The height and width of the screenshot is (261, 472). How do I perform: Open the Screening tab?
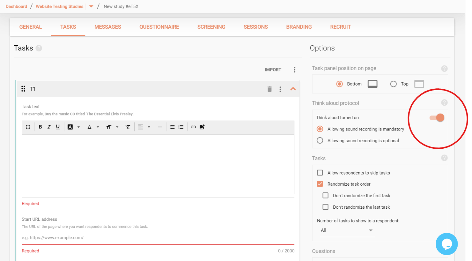211,27
